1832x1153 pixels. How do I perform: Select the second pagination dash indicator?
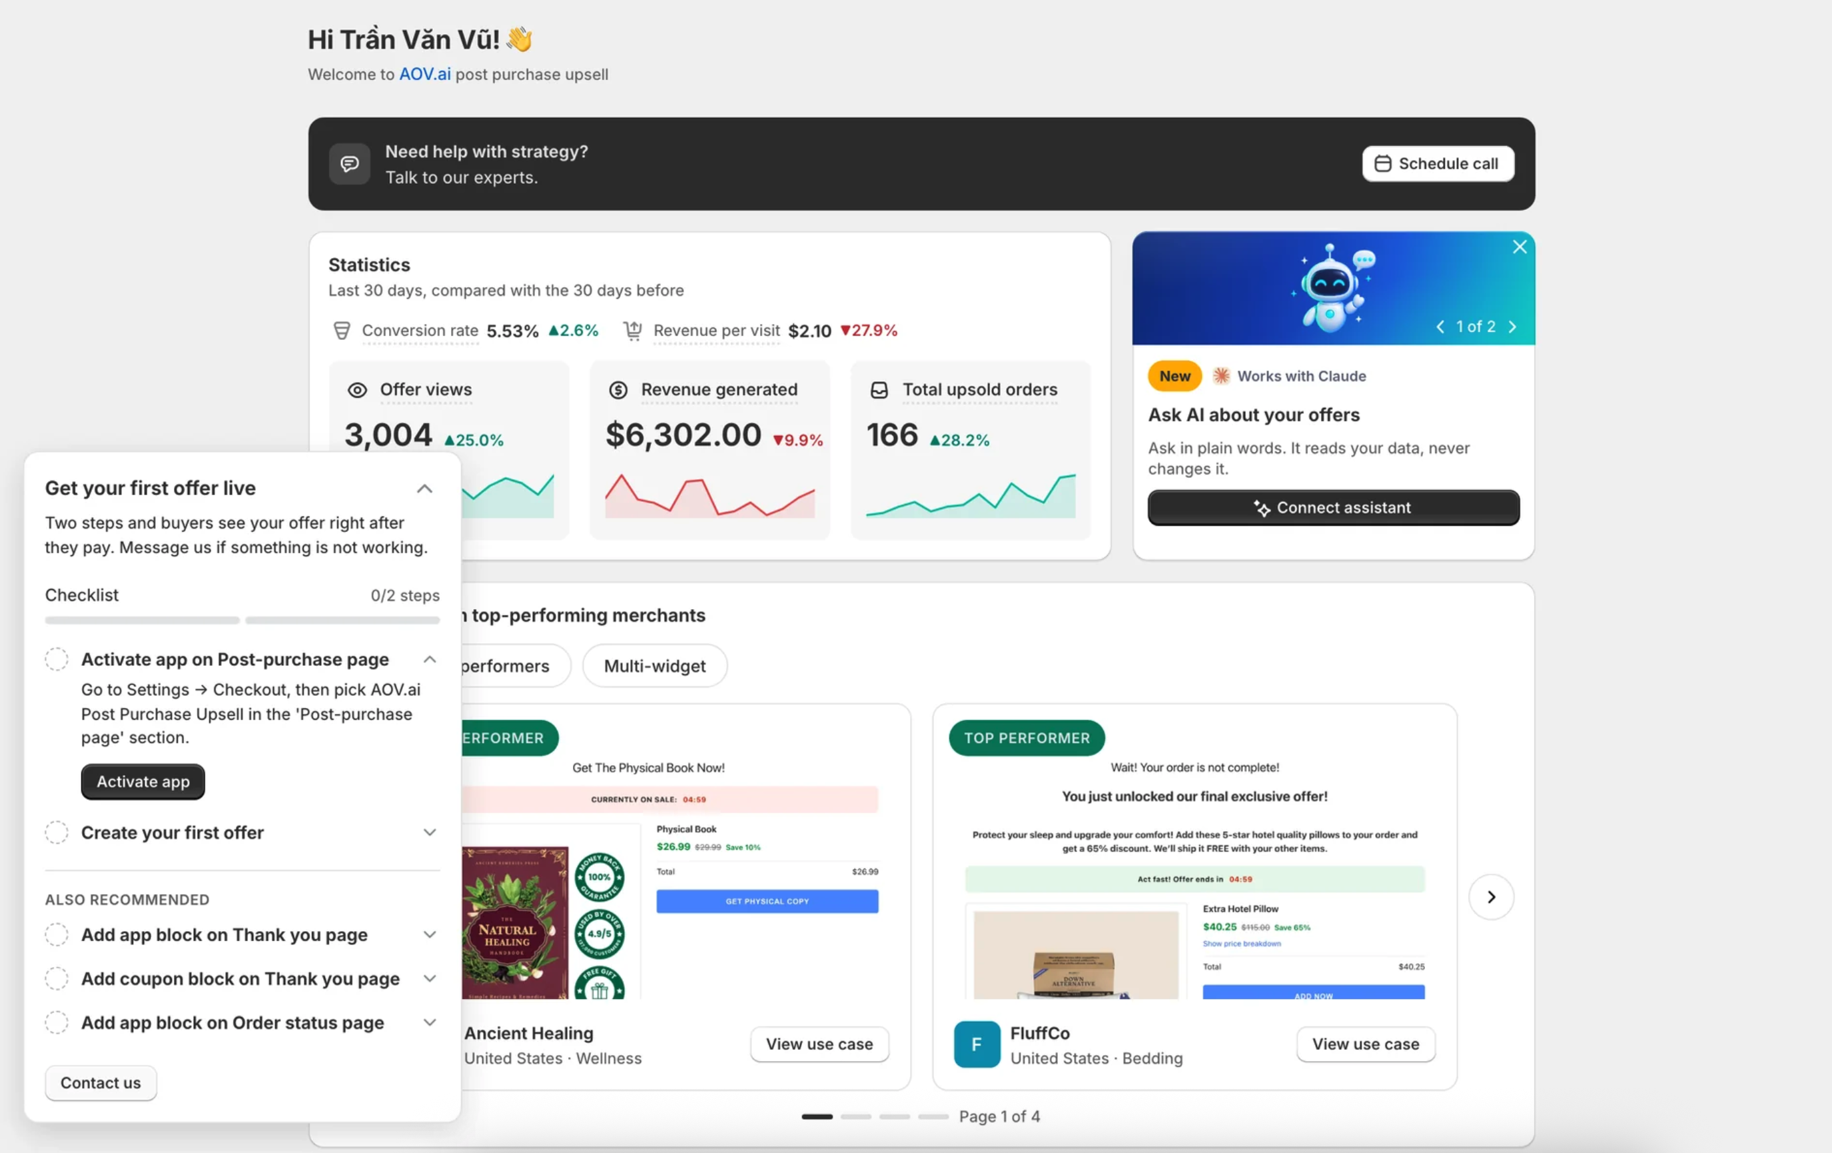[856, 1116]
